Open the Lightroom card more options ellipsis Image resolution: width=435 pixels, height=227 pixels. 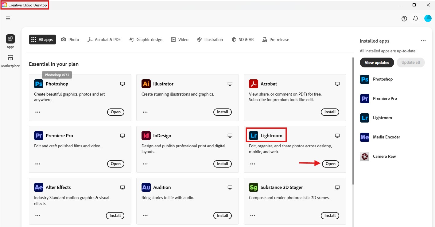tap(253, 164)
